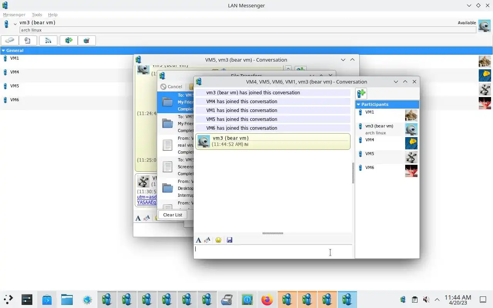This screenshot has width=493, height=308.
Task: Open the Discover software center taskbar icon
Action: (47, 300)
